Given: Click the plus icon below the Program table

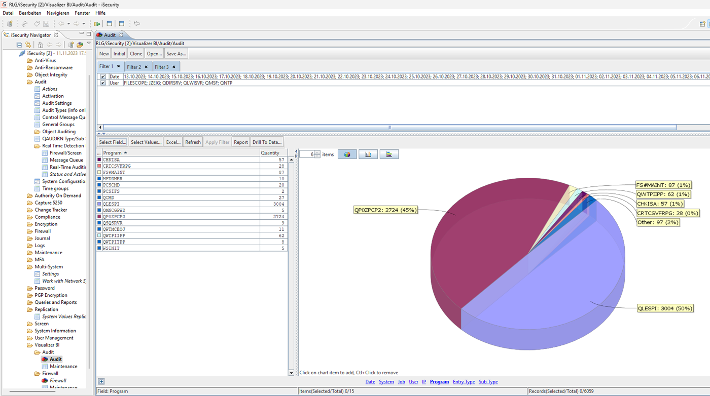Looking at the screenshot, I should 101,382.
